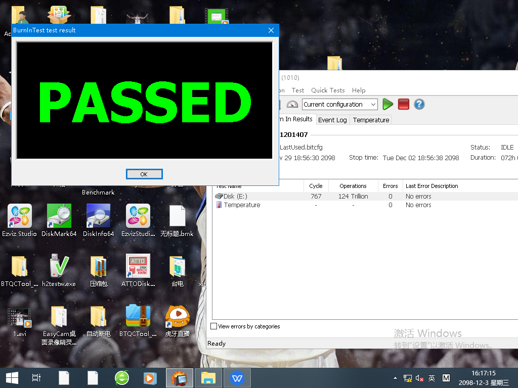Open the Windows Start button
The height and width of the screenshot is (388, 518).
[12, 378]
